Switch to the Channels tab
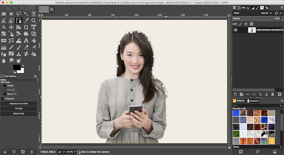Screen dimensions: 284x155 pos(239,8)
